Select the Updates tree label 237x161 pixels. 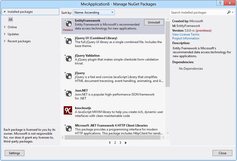(x=13, y=34)
